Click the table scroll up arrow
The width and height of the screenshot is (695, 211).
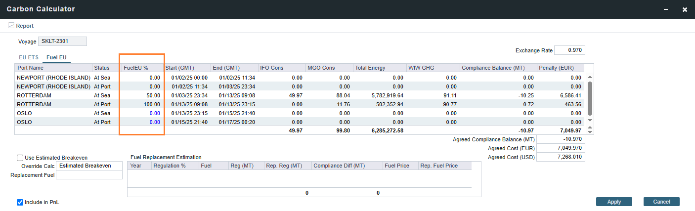590,77
